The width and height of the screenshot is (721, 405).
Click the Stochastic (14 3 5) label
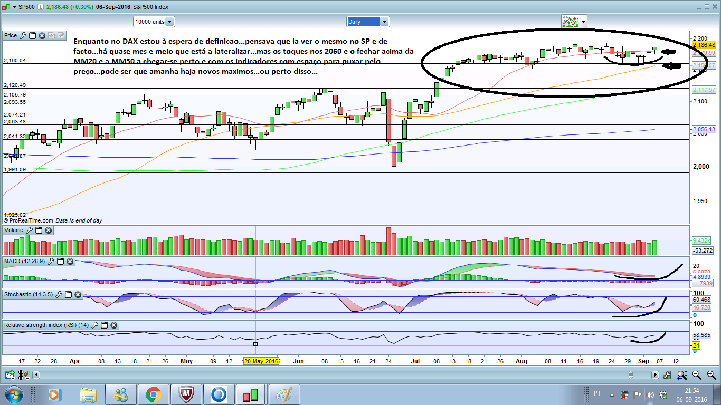pyautogui.click(x=29, y=294)
